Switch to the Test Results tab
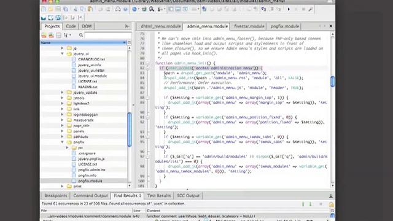This screenshot has height=221, width=393. [159, 195]
